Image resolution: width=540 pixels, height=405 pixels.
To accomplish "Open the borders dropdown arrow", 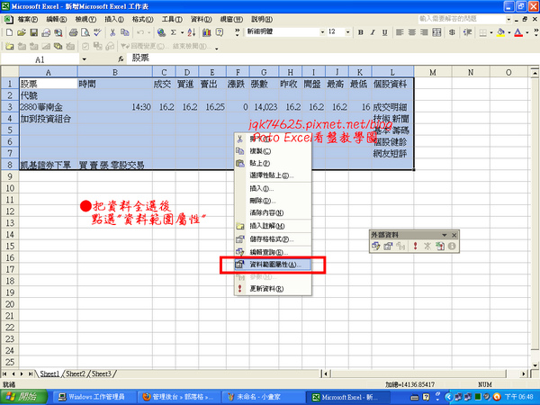I will pyautogui.click(x=491, y=32).
